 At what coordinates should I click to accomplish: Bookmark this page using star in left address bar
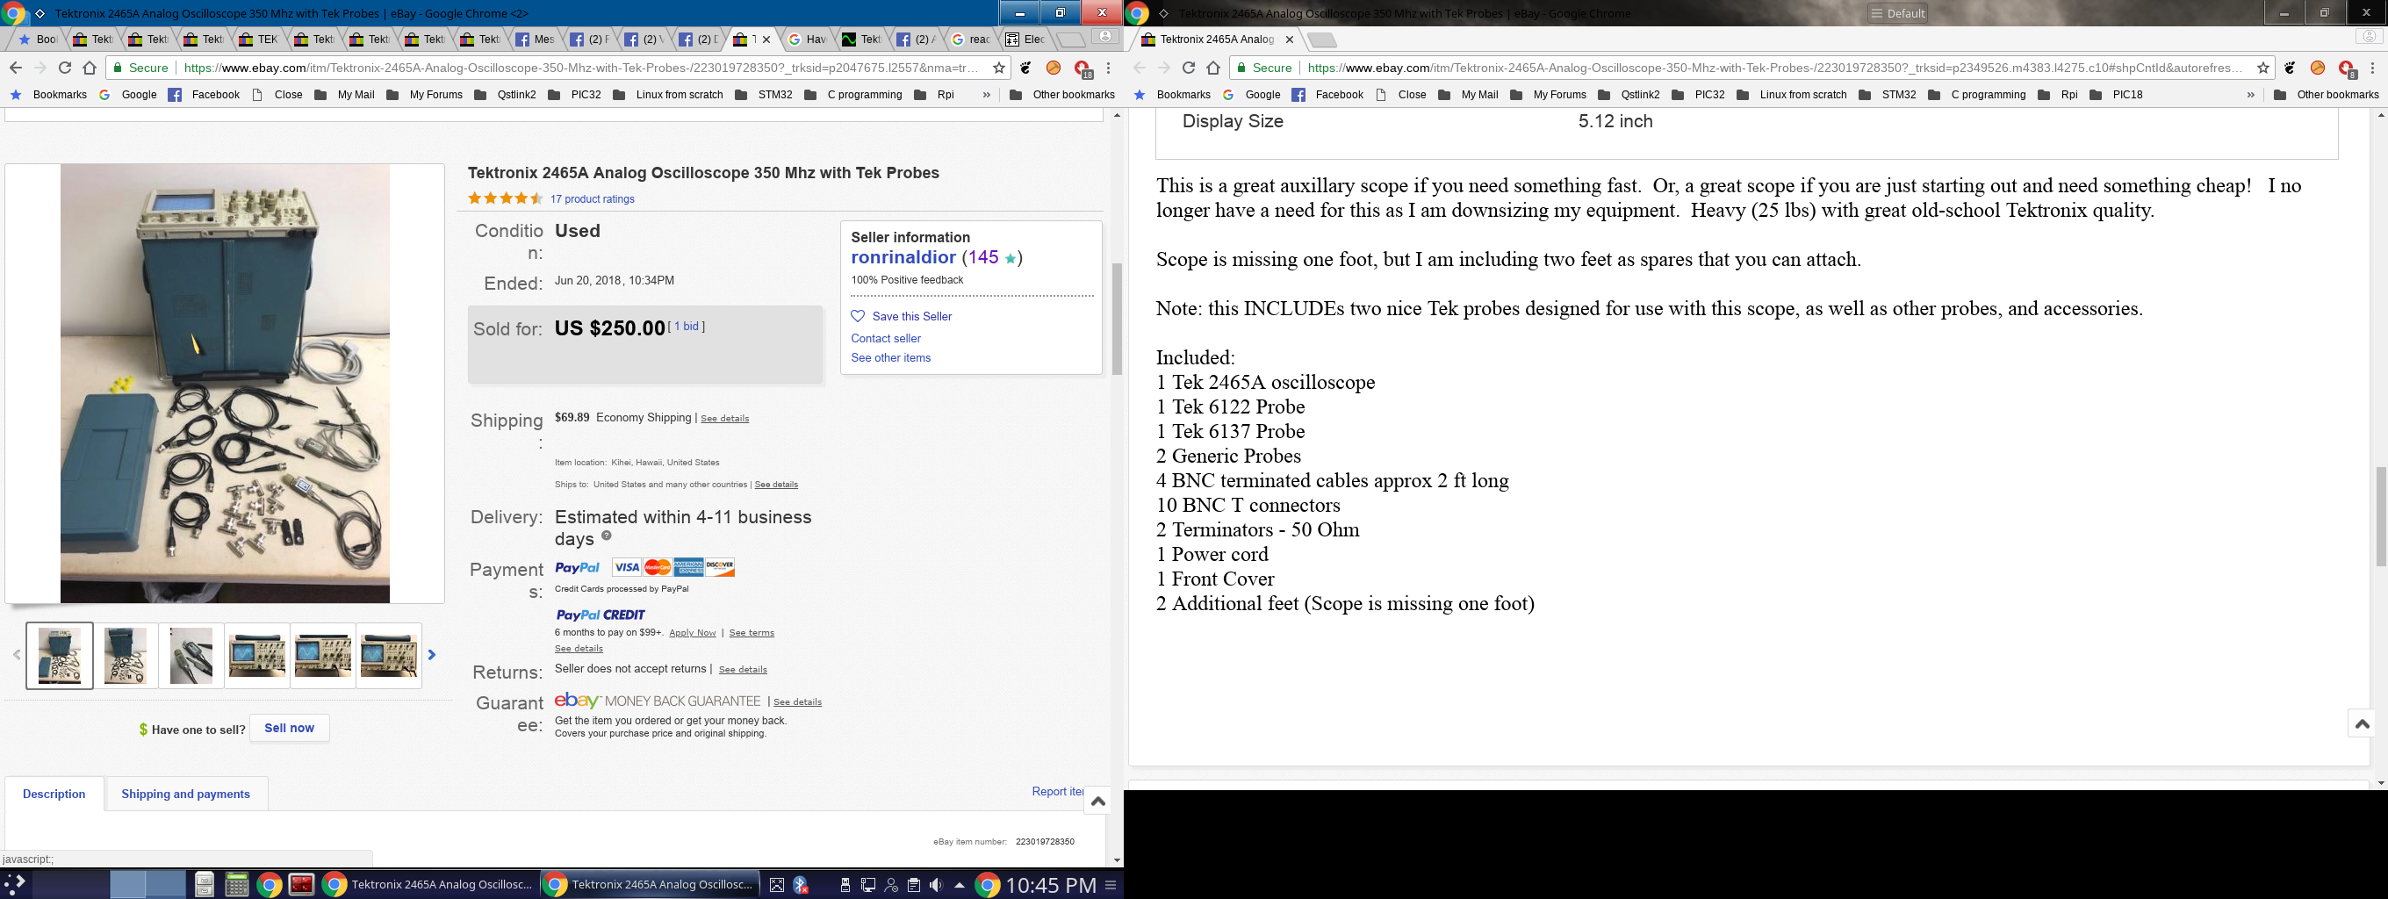[x=998, y=68]
